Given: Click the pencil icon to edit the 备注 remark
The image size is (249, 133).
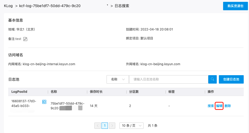Looking at the screenshot, I should (x=25, y=39).
